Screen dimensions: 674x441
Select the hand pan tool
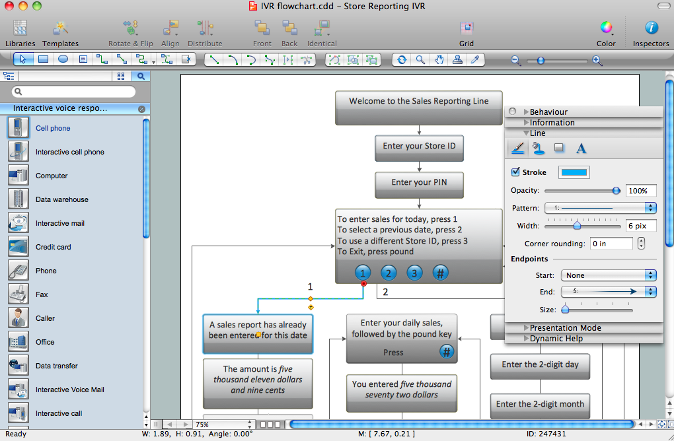(x=439, y=59)
